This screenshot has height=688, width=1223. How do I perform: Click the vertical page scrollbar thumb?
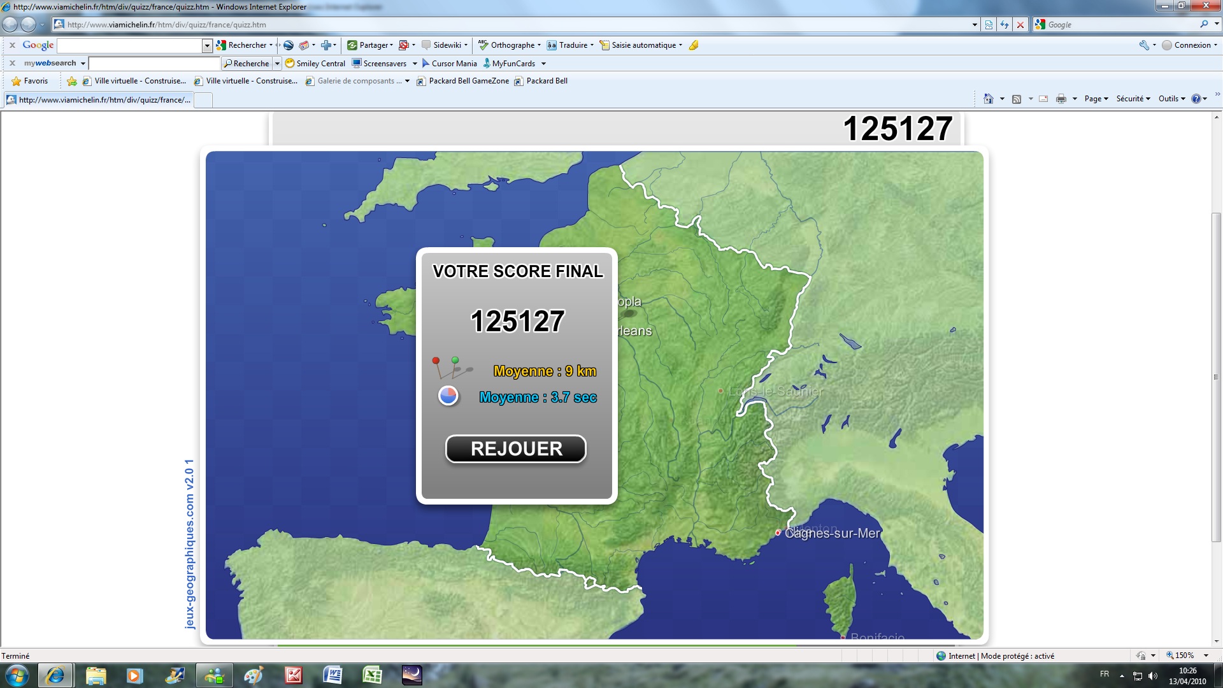1216,376
